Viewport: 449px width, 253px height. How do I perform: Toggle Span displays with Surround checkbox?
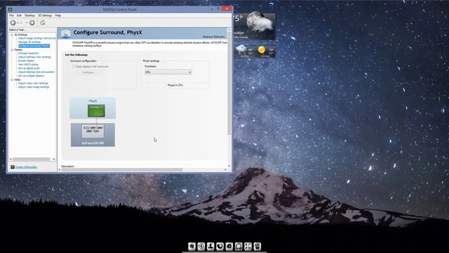pyautogui.click(x=74, y=67)
